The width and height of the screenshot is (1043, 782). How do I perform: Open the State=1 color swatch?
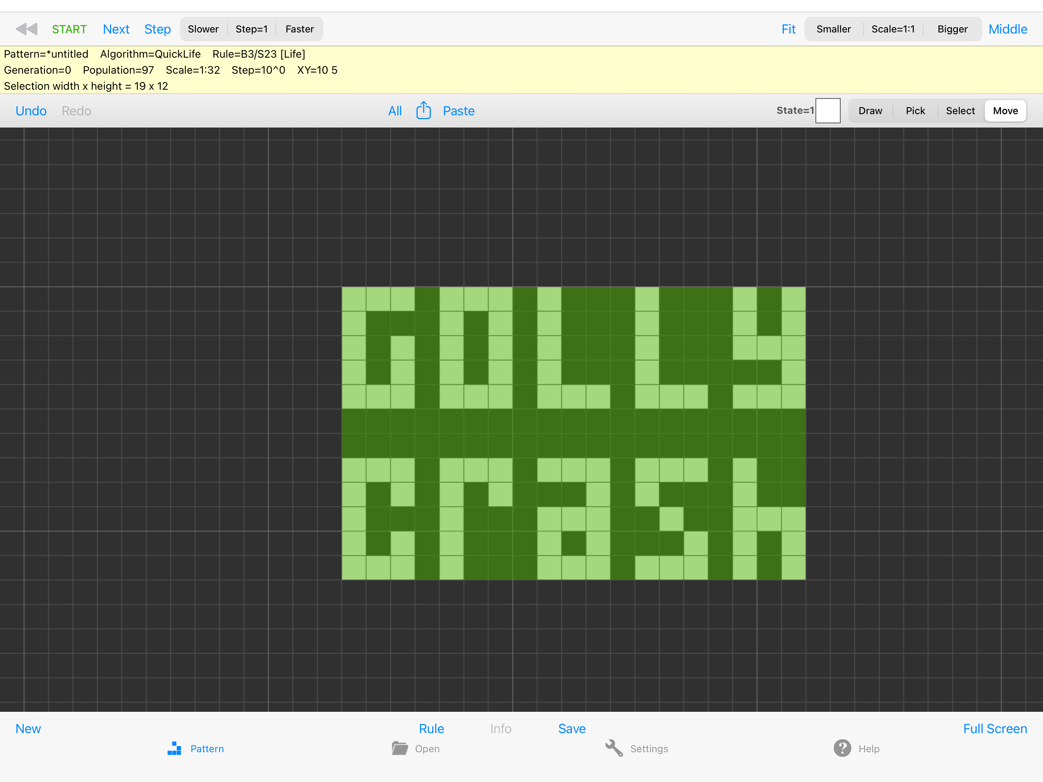pyautogui.click(x=828, y=111)
